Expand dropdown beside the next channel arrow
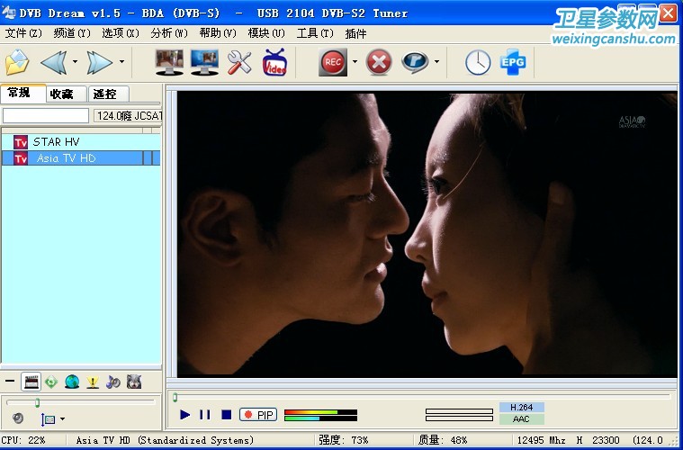This screenshot has width=683, height=450. click(122, 63)
